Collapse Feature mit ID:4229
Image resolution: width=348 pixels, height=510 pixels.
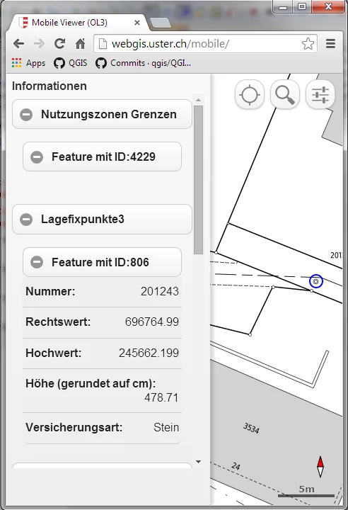[102, 157]
